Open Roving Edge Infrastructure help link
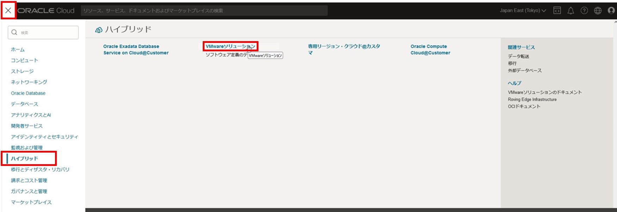617x212 pixels. [532, 99]
